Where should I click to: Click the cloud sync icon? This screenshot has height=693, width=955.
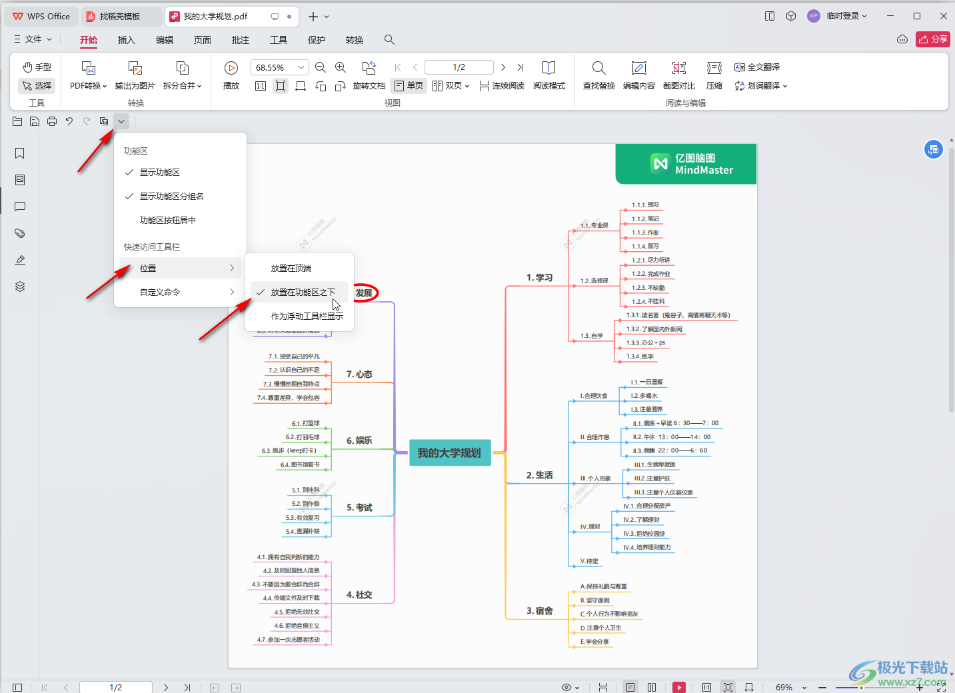[902, 39]
